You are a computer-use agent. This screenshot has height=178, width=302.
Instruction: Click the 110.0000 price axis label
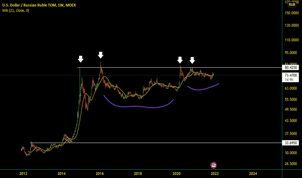click(x=292, y=40)
